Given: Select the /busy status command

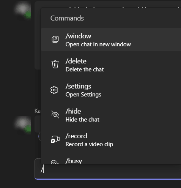Looking at the screenshot, I should point(74,161).
